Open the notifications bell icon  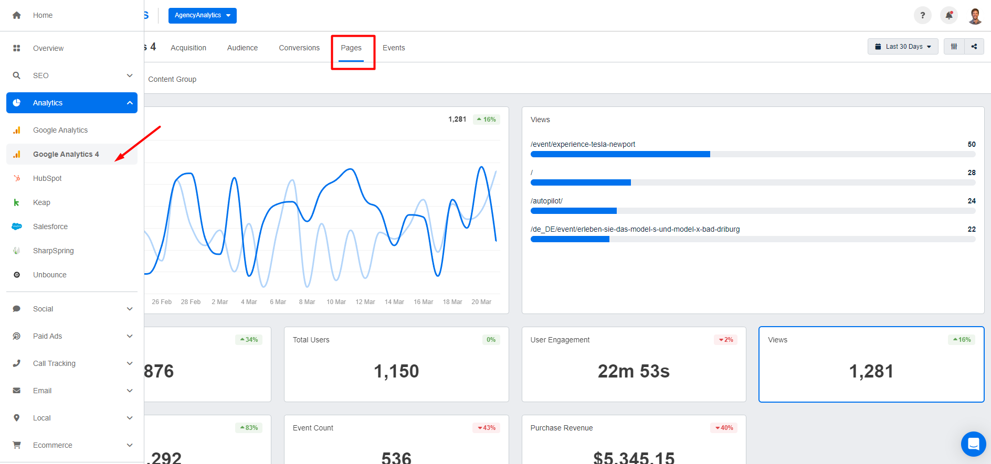949,15
